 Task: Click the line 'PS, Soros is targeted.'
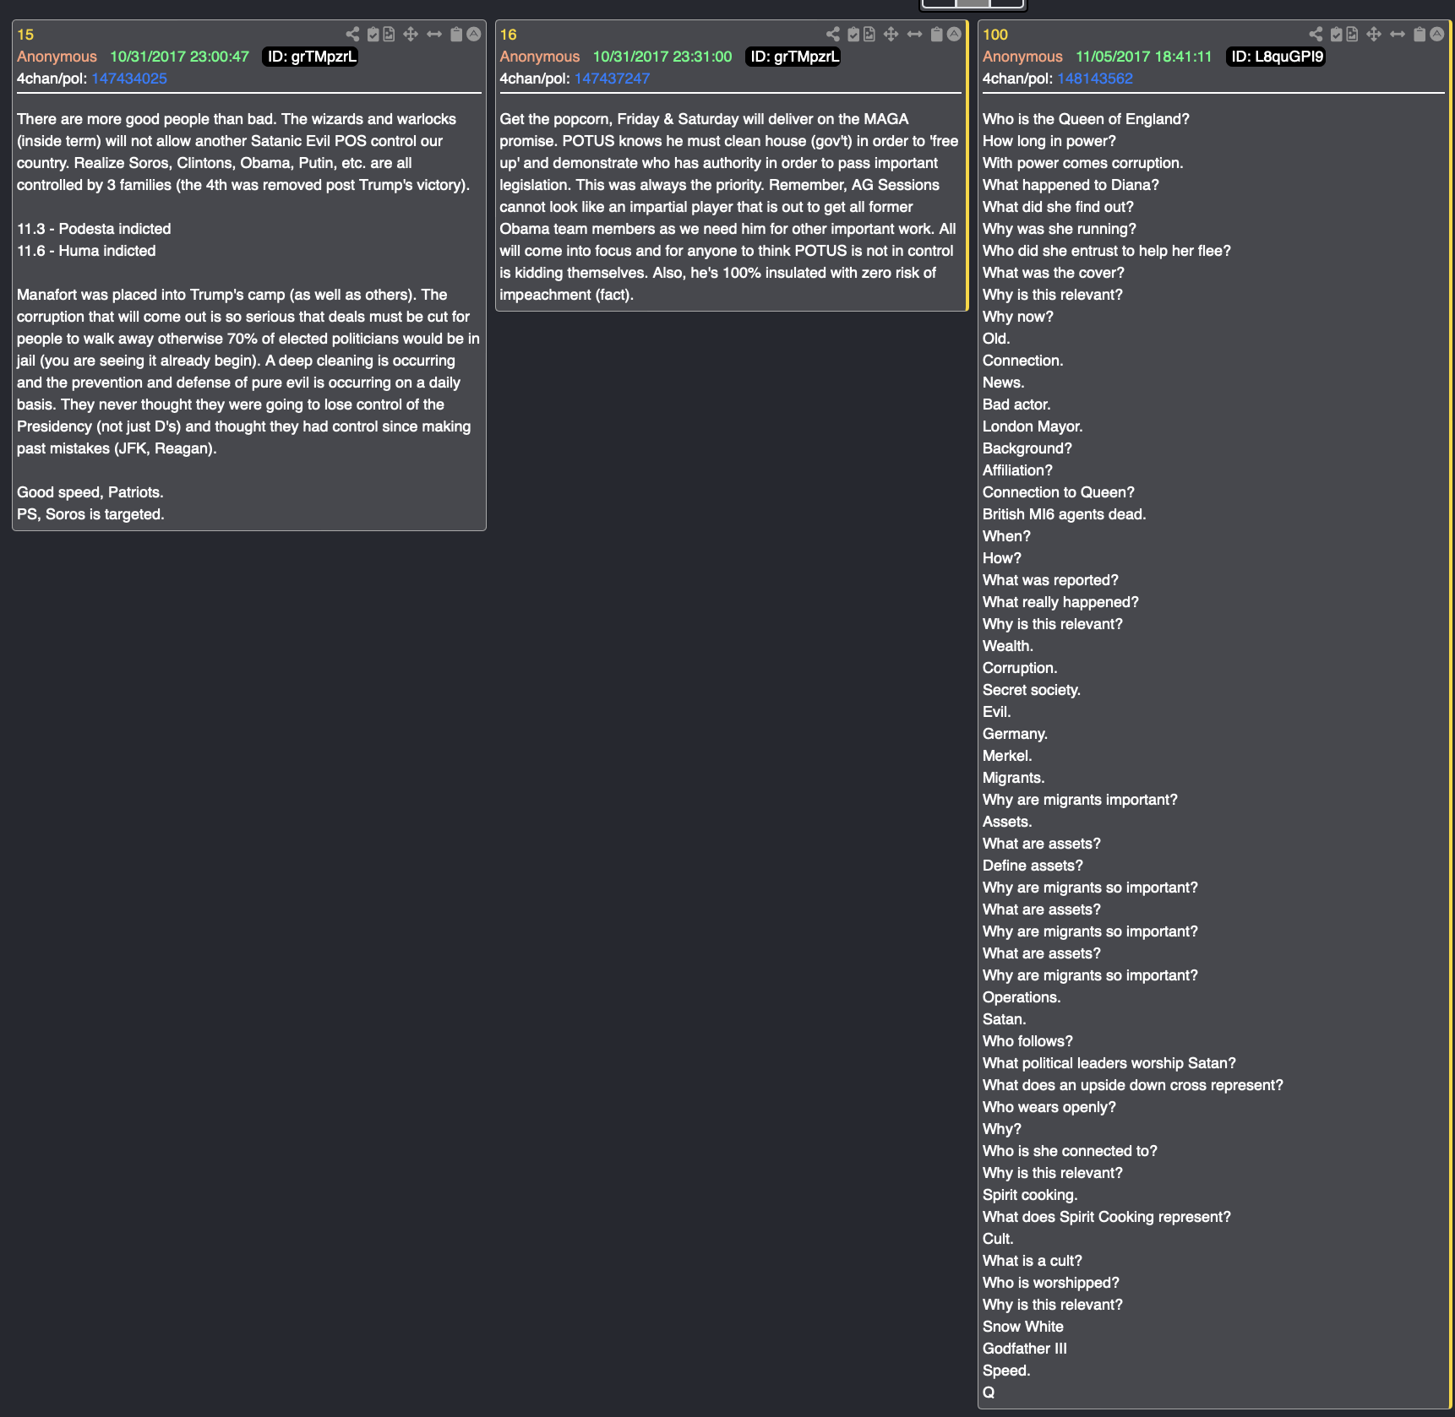(90, 514)
